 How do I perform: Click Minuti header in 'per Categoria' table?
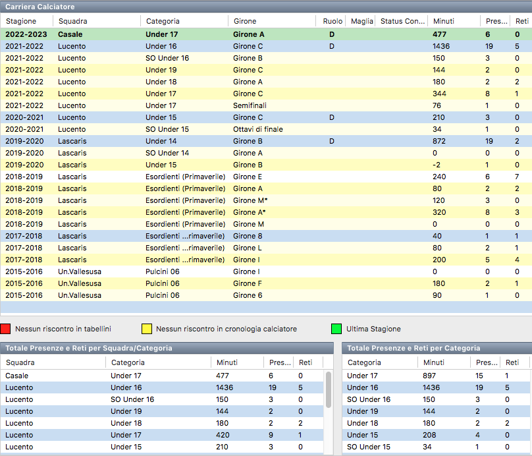coord(434,362)
